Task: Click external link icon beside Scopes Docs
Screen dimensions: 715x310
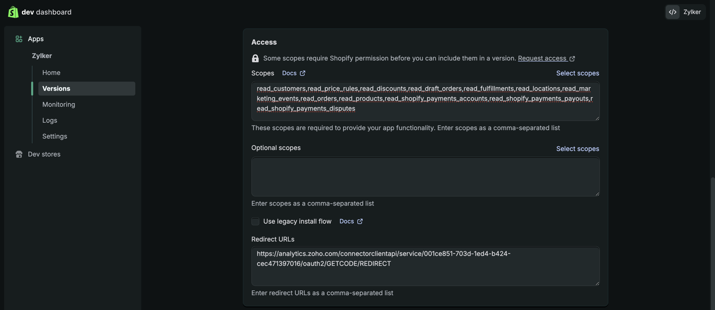Action: coord(303,73)
